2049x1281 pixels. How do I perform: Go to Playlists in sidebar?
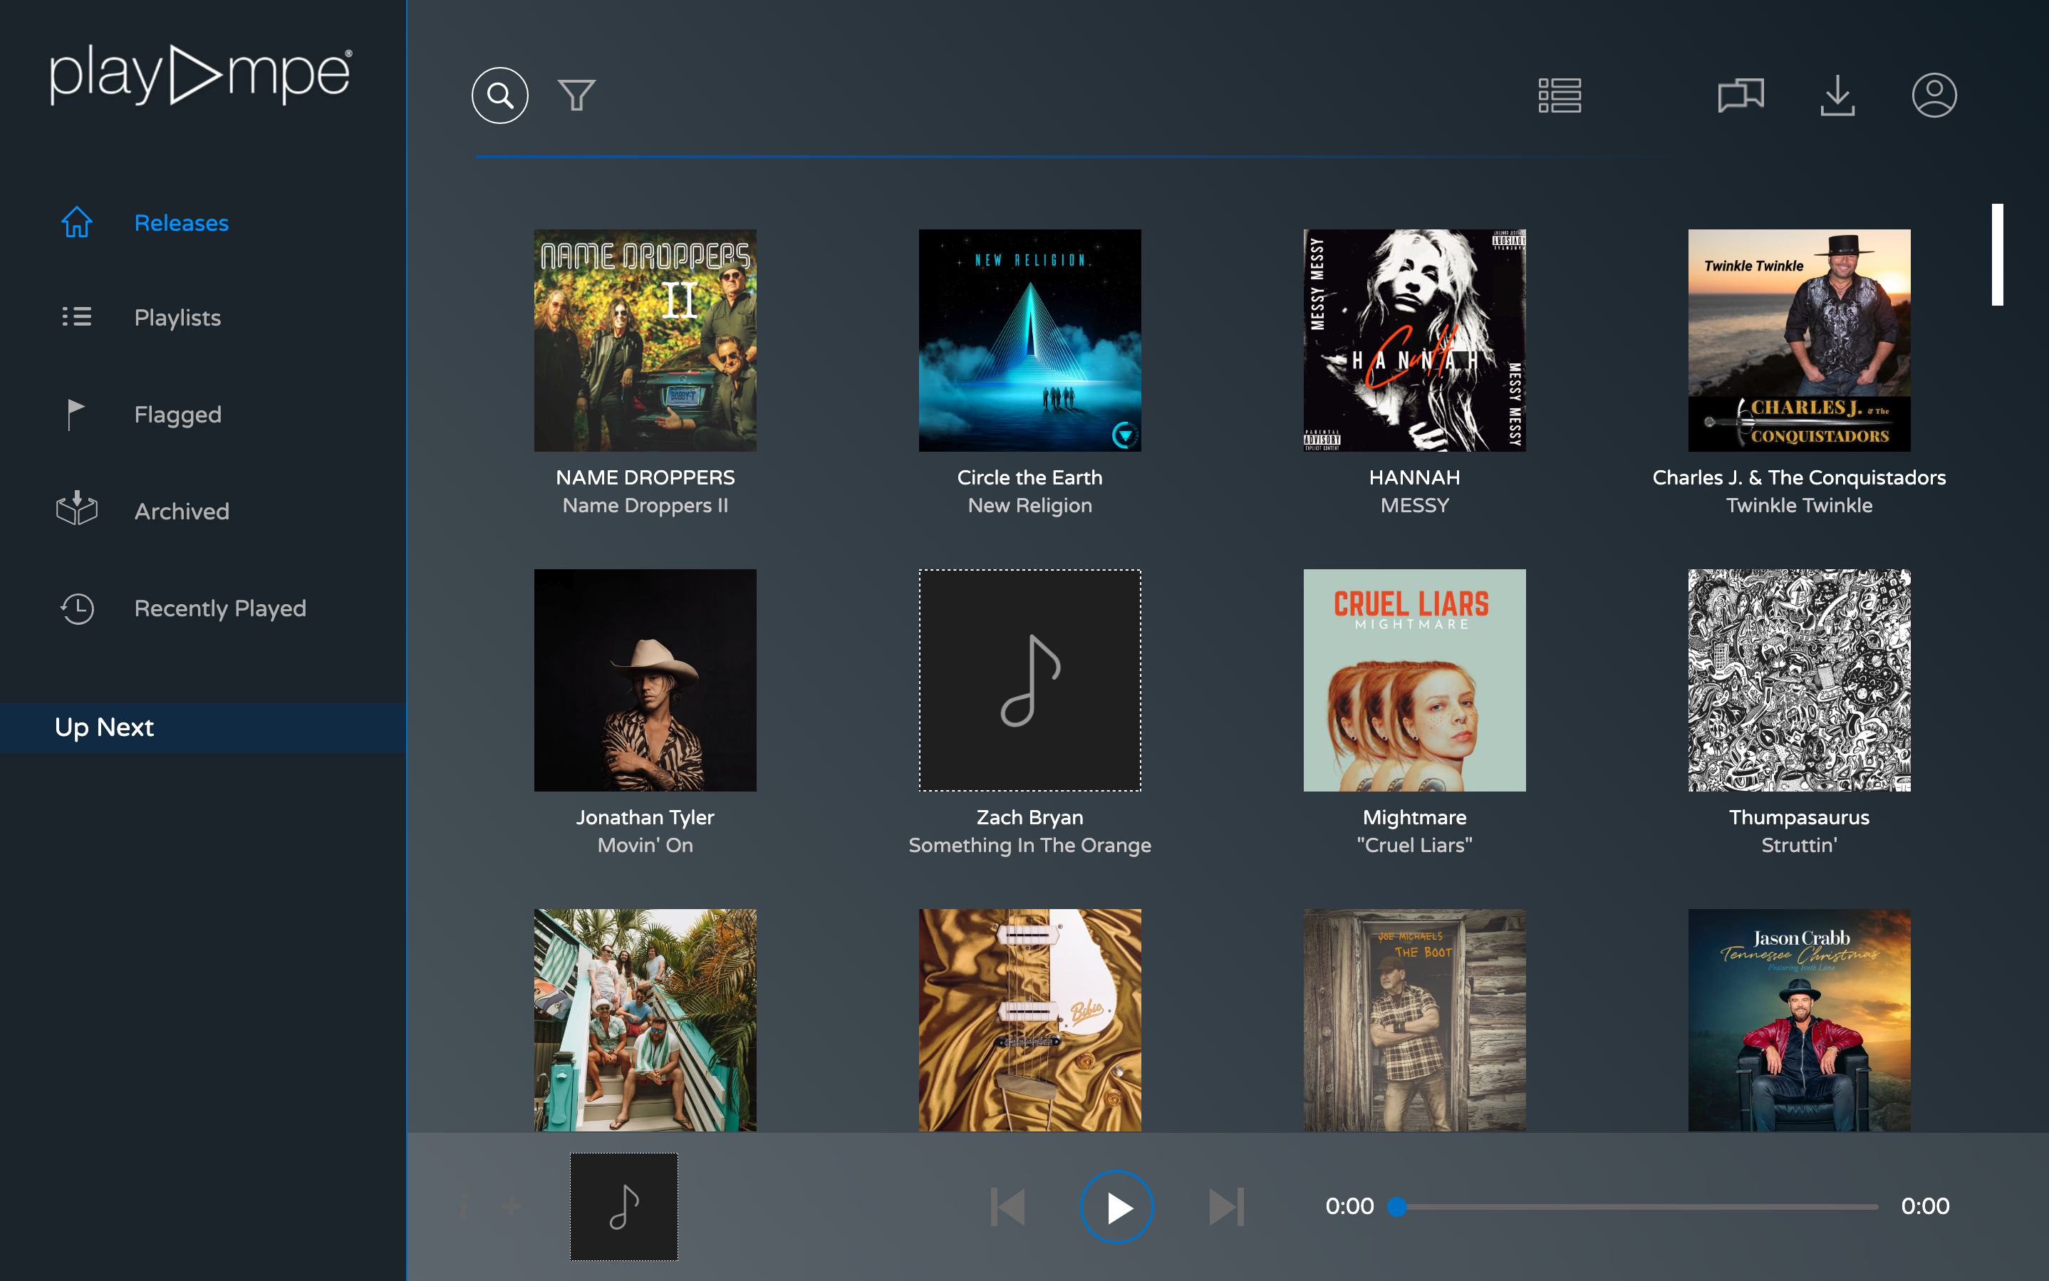pyautogui.click(x=177, y=318)
